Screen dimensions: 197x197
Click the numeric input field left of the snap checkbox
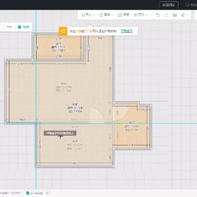tap(3, 27)
